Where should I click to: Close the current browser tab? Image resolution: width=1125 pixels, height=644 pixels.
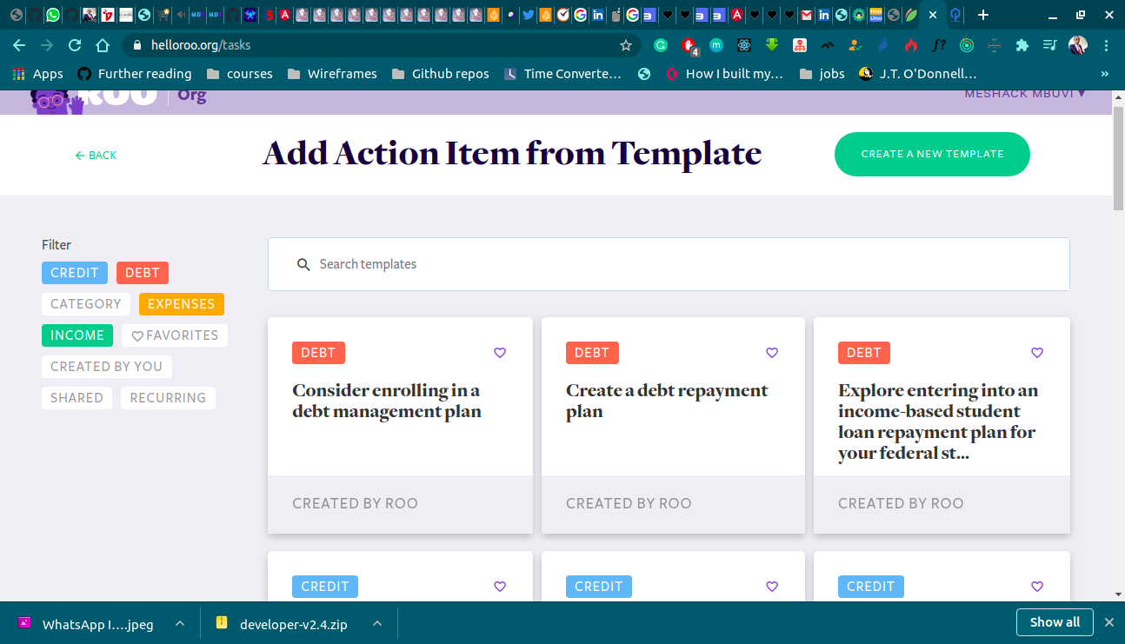tap(933, 15)
